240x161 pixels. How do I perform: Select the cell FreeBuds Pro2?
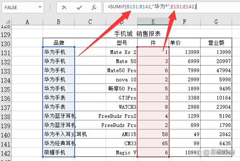[x=122, y=116]
